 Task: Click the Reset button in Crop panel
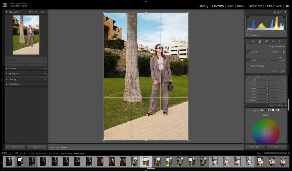click(275, 71)
